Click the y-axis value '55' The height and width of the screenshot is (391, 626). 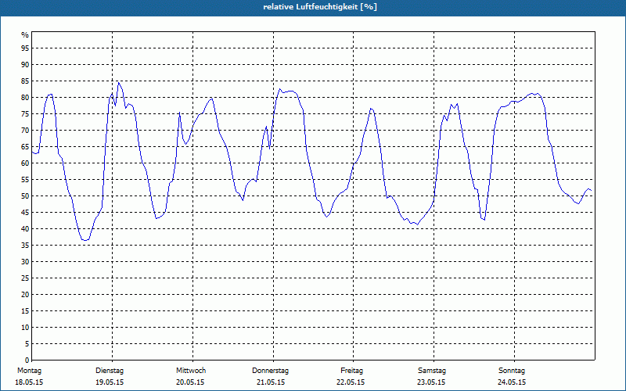pos(25,180)
